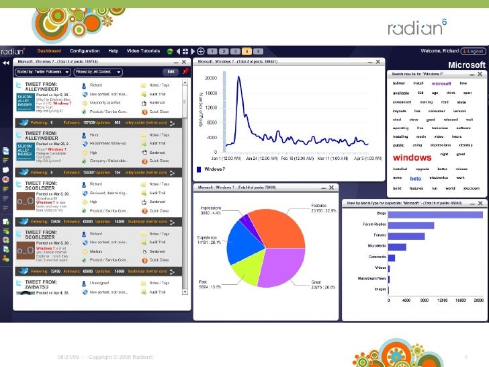Switch to dashboard tab 5

[258, 51]
